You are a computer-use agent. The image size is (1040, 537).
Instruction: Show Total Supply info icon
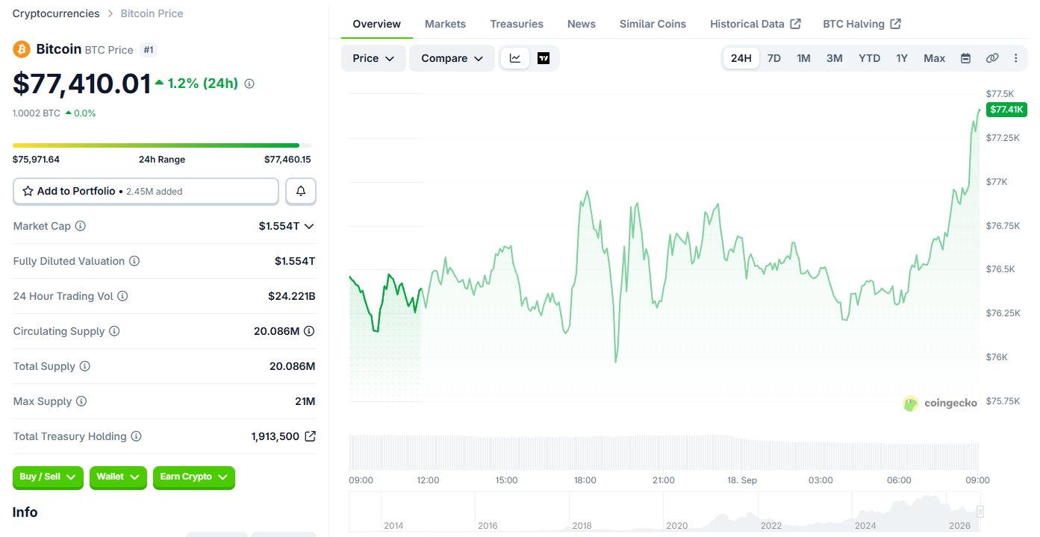click(x=85, y=366)
